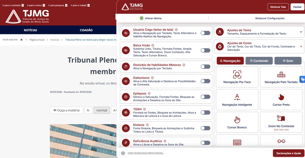
Task: Click Zoom No Conteúdo tile
Action: [281, 122]
